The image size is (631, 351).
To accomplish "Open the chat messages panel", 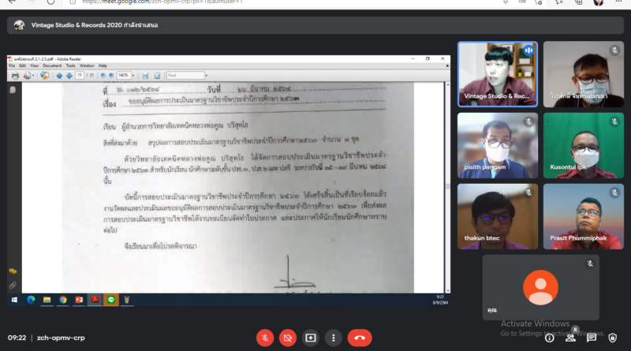I will coord(591,338).
